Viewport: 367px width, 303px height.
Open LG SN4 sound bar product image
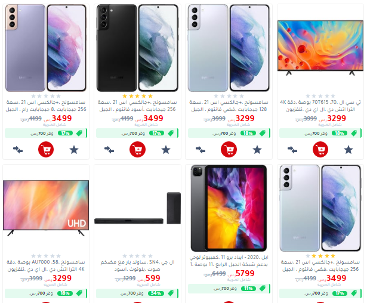click(137, 208)
